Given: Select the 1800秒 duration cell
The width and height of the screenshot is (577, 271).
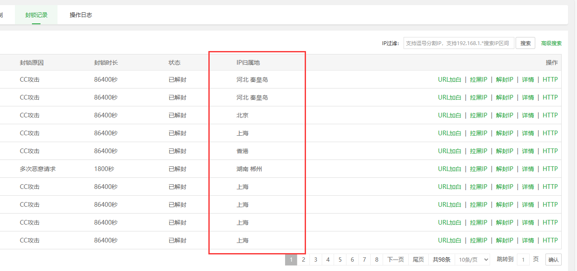Looking at the screenshot, I should click(104, 169).
